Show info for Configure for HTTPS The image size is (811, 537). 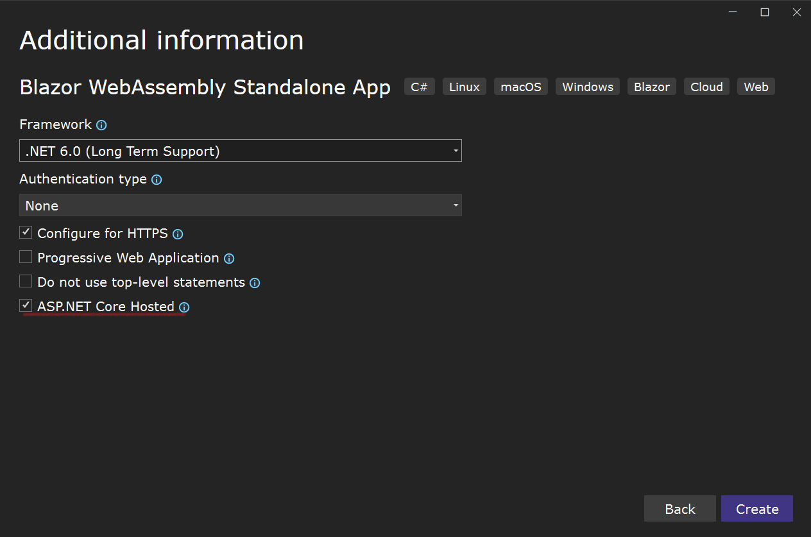tap(178, 235)
